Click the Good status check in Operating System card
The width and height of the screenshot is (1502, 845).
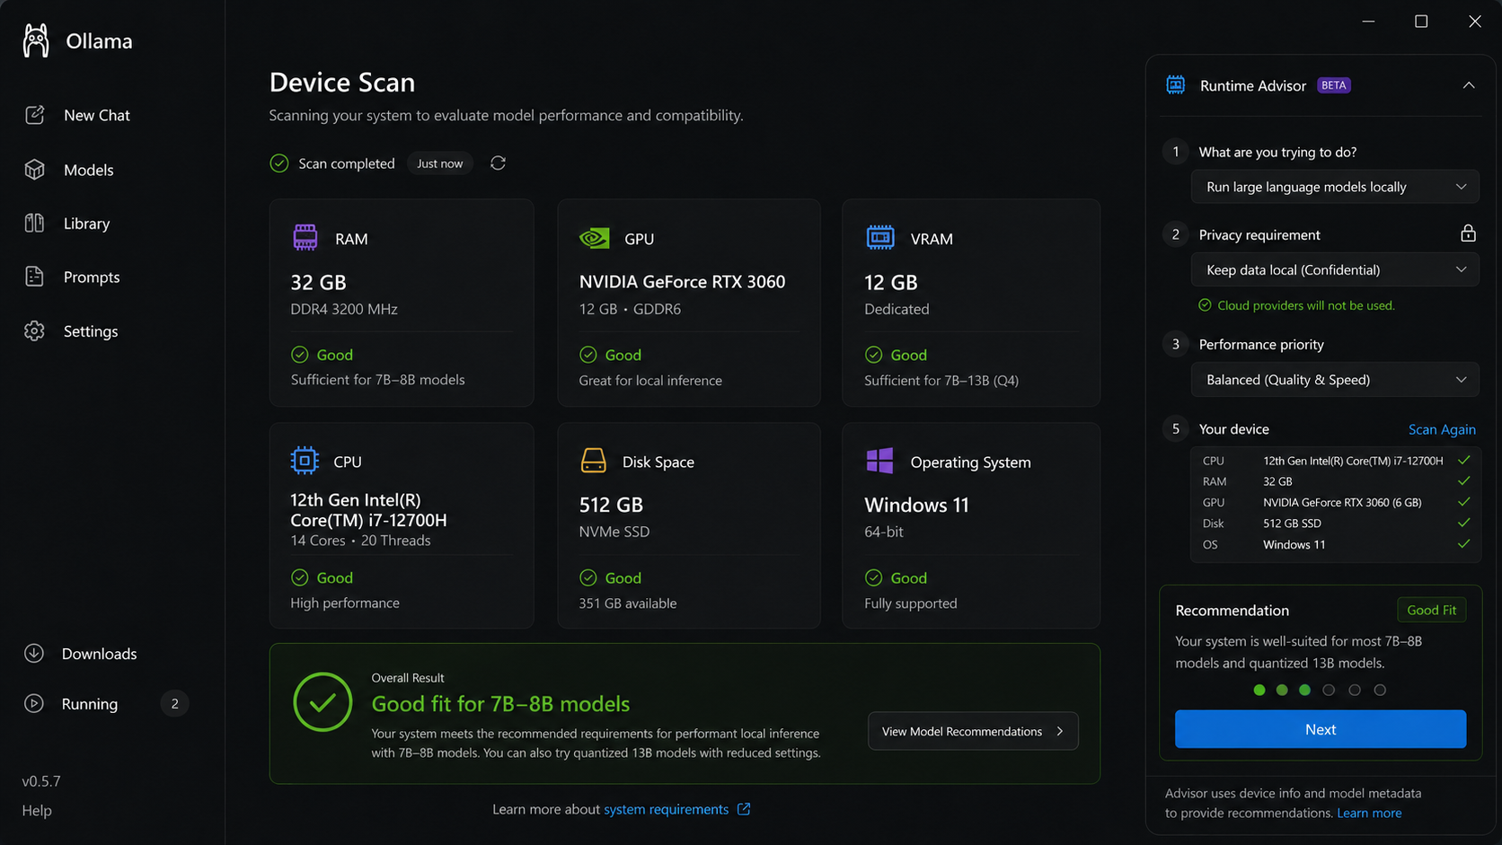tap(873, 577)
